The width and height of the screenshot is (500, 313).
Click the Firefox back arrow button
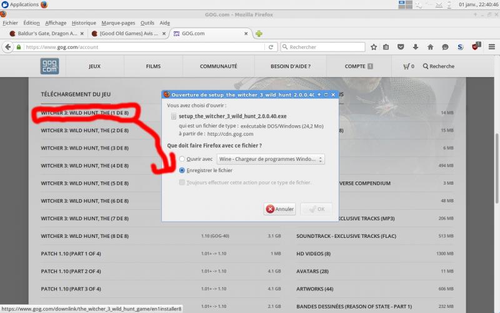[x=7, y=47]
